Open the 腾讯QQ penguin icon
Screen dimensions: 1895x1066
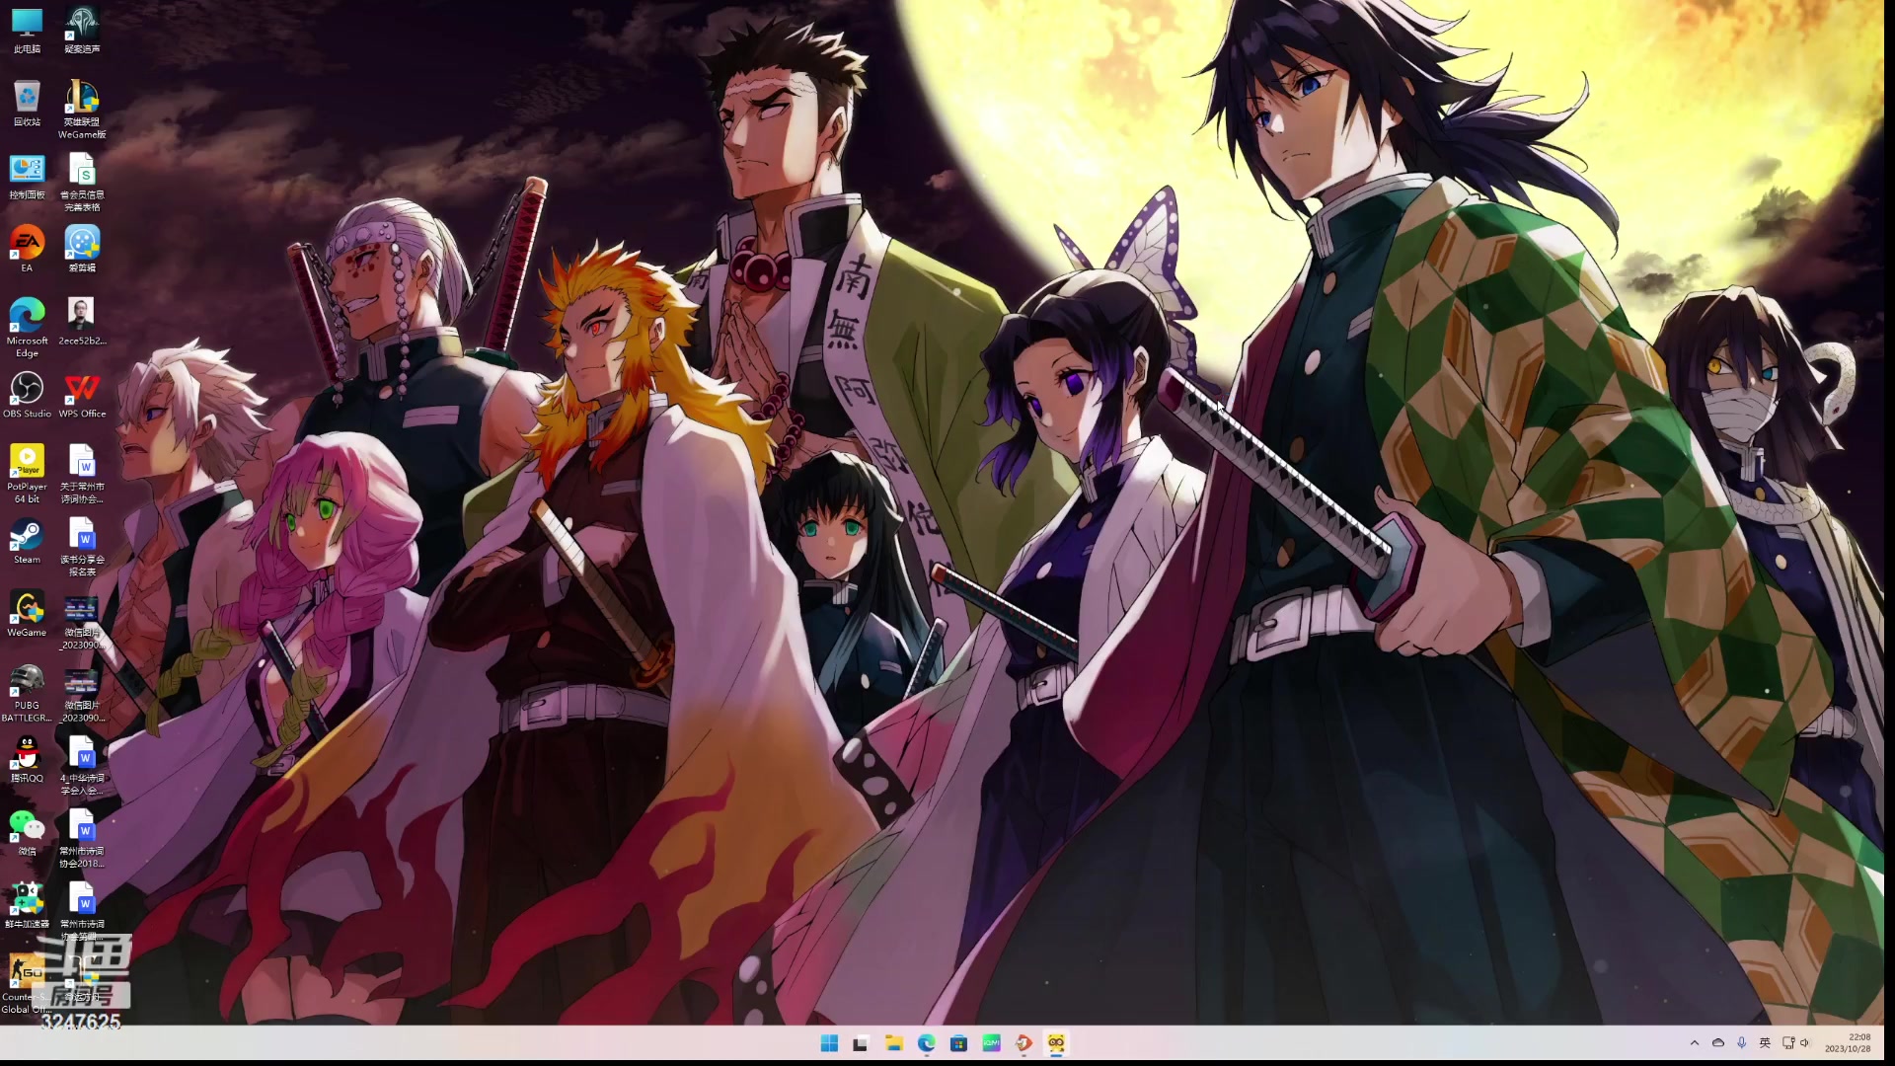click(x=27, y=760)
